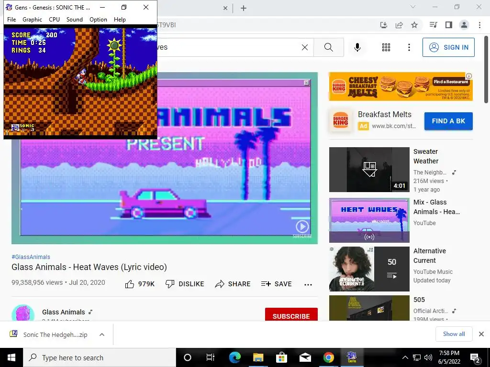Open the Windows Start menu
This screenshot has height=367, width=490.
pos(11,357)
